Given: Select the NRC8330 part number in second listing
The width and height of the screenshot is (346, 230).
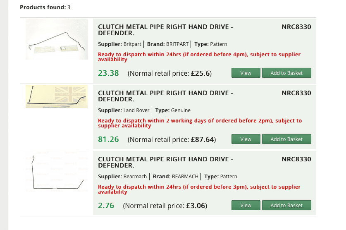Looking at the screenshot, I should (x=296, y=93).
